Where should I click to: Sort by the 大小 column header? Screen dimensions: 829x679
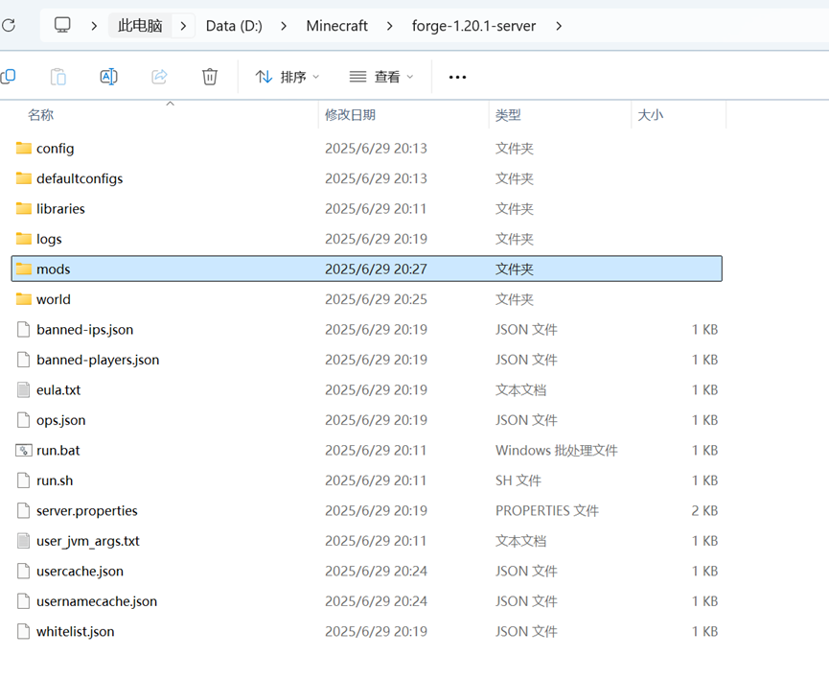[x=651, y=115]
